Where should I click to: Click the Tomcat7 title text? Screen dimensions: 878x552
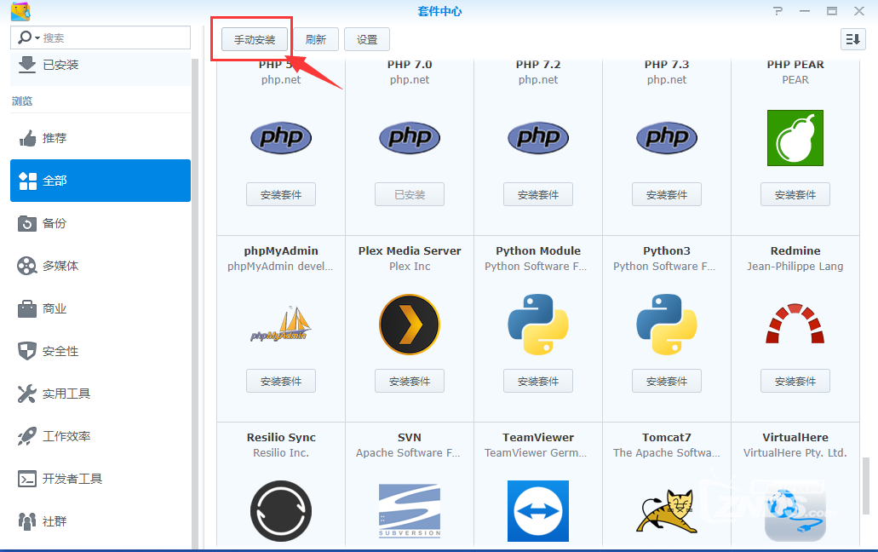click(667, 437)
